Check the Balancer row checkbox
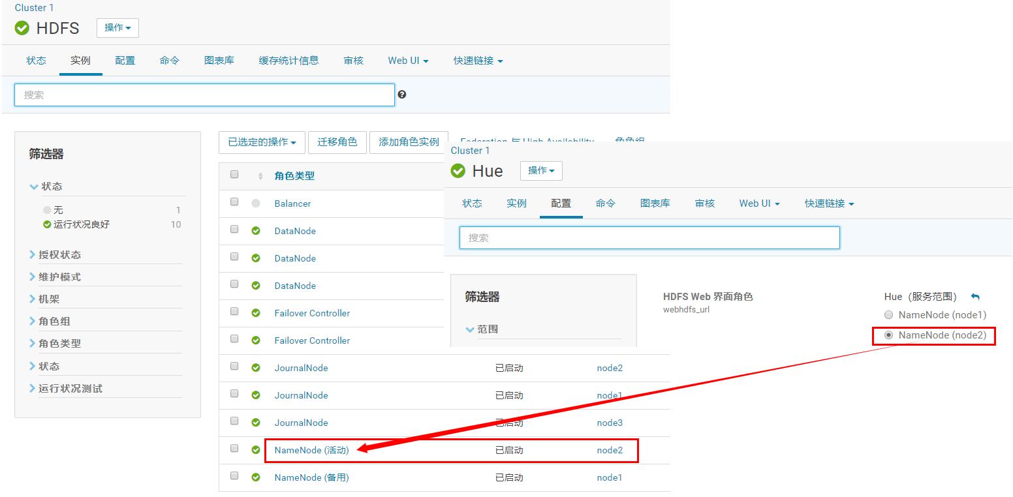Viewport: 1013px width, 497px height. (234, 202)
